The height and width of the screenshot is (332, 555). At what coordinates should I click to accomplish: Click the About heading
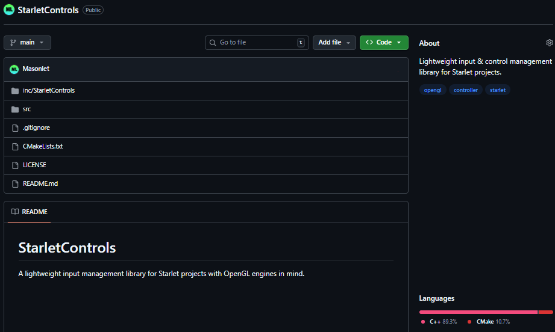pos(429,43)
